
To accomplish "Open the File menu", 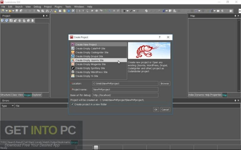I will click(x=3, y=7).
